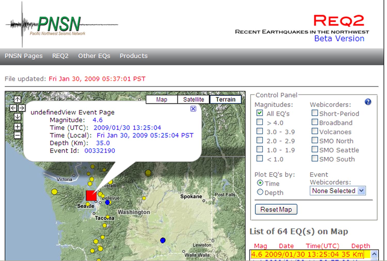
Task: Open the Event Id 00332190 link
Action: (100, 151)
